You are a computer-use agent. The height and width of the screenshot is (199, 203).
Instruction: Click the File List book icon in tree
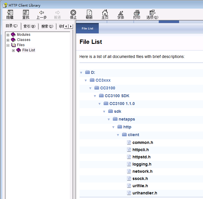click(x=19, y=50)
